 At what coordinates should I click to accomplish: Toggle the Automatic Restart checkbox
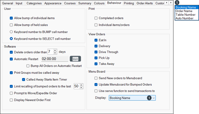coord(11,59)
